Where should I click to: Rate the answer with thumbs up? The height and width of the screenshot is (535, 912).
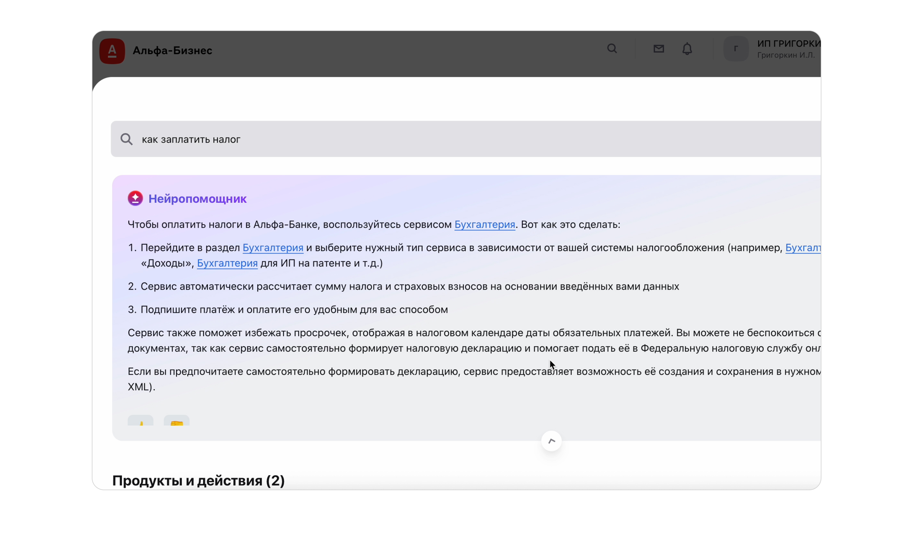point(140,421)
